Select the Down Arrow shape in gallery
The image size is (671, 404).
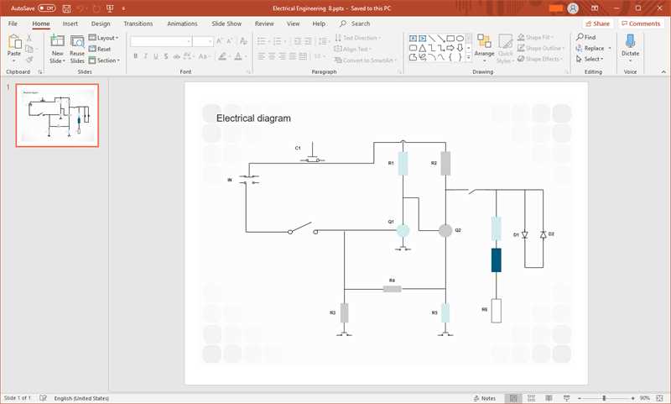[x=460, y=48]
